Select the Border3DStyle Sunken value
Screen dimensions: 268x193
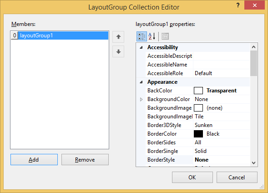(203, 125)
